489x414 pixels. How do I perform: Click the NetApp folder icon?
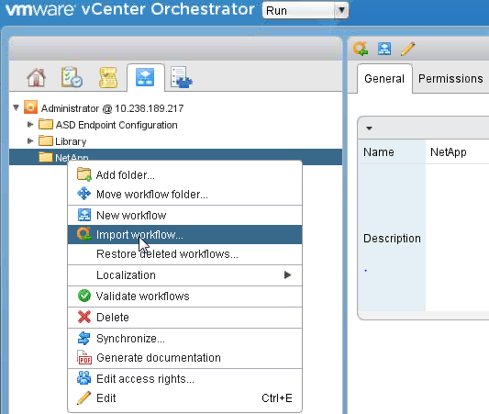coord(46,157)
